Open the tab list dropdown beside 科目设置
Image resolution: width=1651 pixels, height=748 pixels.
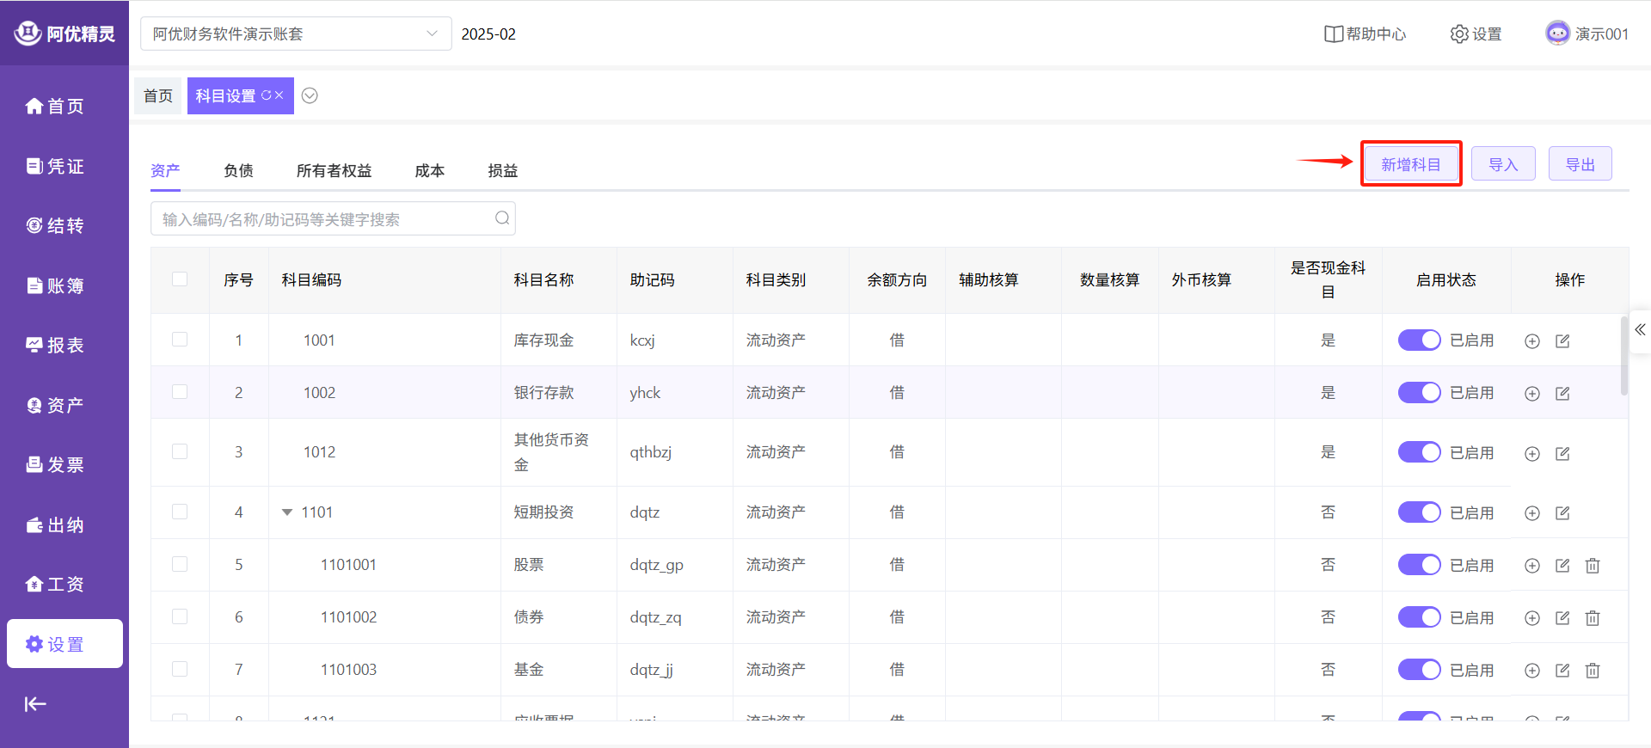click(310, 95)
